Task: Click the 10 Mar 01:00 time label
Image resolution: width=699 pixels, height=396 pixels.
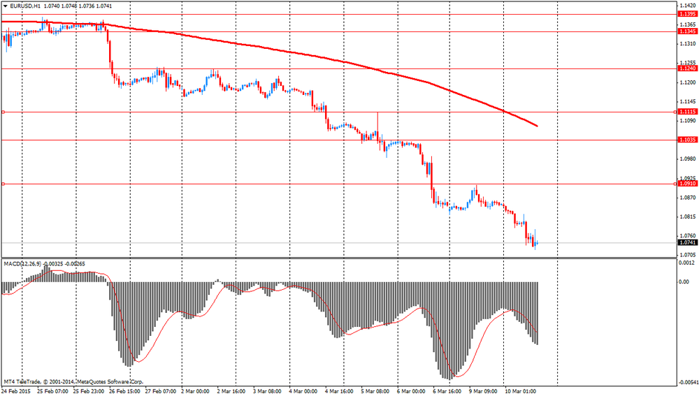Action: pyautogui.click(x=520, y=392)
